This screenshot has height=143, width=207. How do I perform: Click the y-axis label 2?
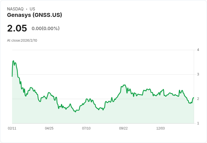click(198, 99)
